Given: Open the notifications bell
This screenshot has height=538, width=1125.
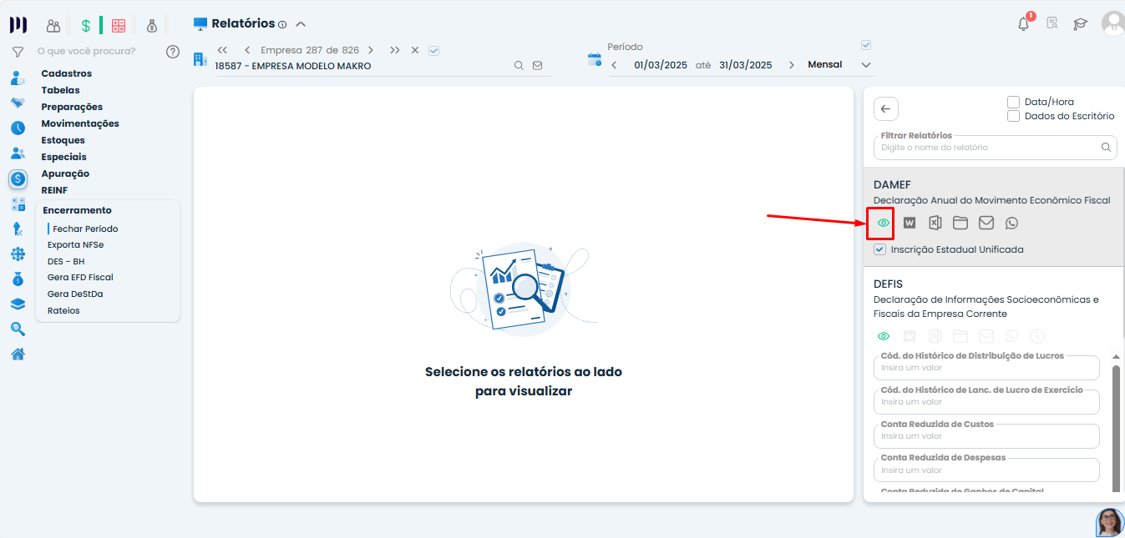Looking at the screenshot, I should click(x=1024, y=24).
